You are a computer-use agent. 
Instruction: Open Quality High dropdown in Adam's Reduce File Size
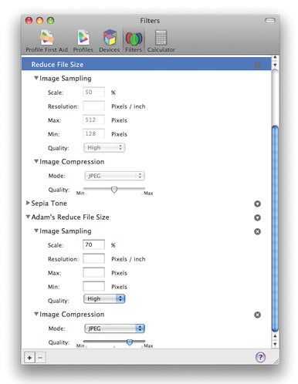pos(104,299)
